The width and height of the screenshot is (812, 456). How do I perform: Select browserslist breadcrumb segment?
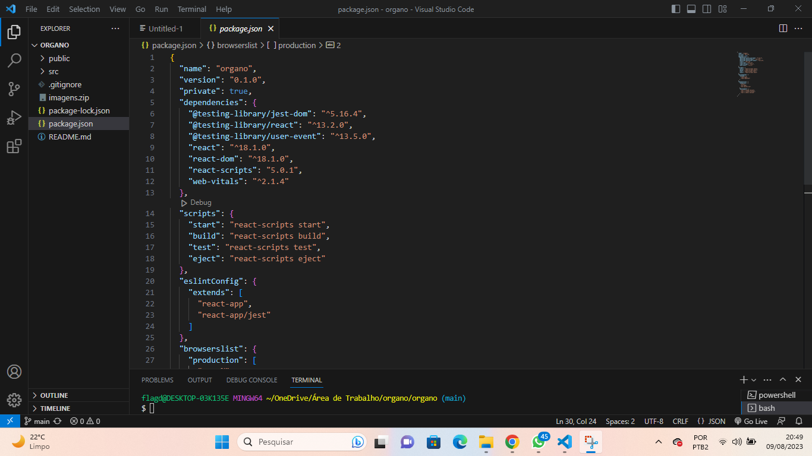tap(232, 45)
